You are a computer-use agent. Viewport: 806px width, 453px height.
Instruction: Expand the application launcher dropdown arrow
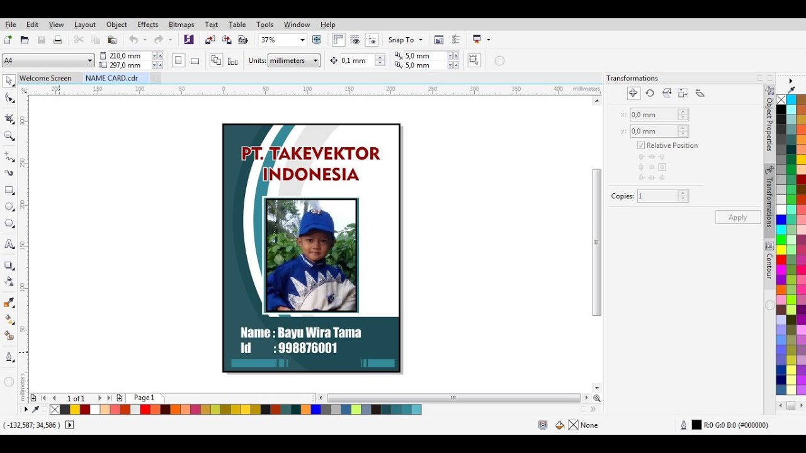coord(488,40)
